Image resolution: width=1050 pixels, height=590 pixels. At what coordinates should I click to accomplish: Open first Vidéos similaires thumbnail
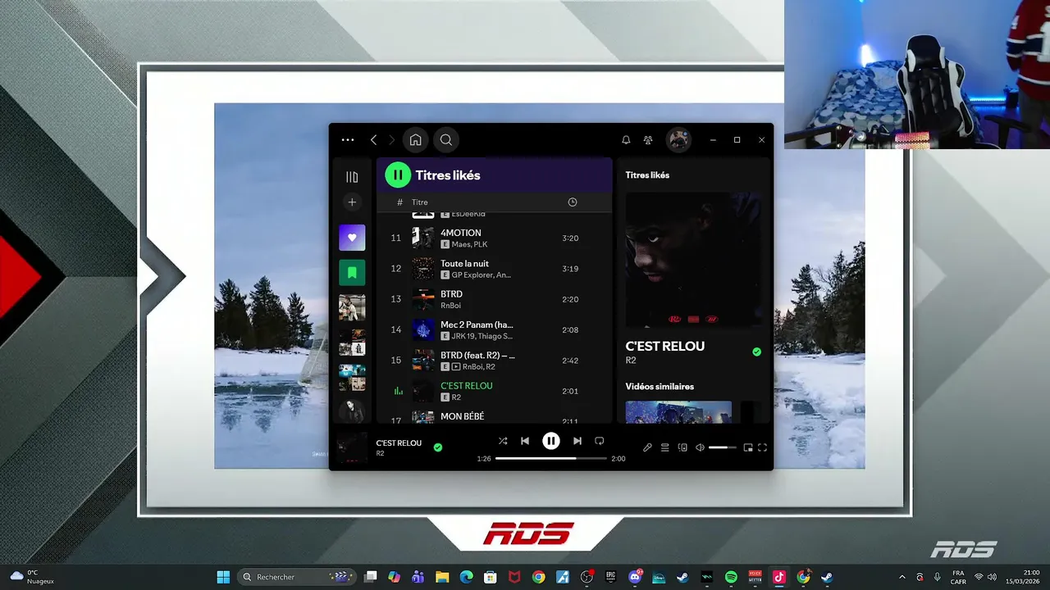[678, 412]
